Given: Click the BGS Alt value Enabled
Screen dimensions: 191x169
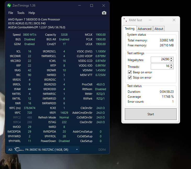Looking at the screenshot, I should [64, 39].
